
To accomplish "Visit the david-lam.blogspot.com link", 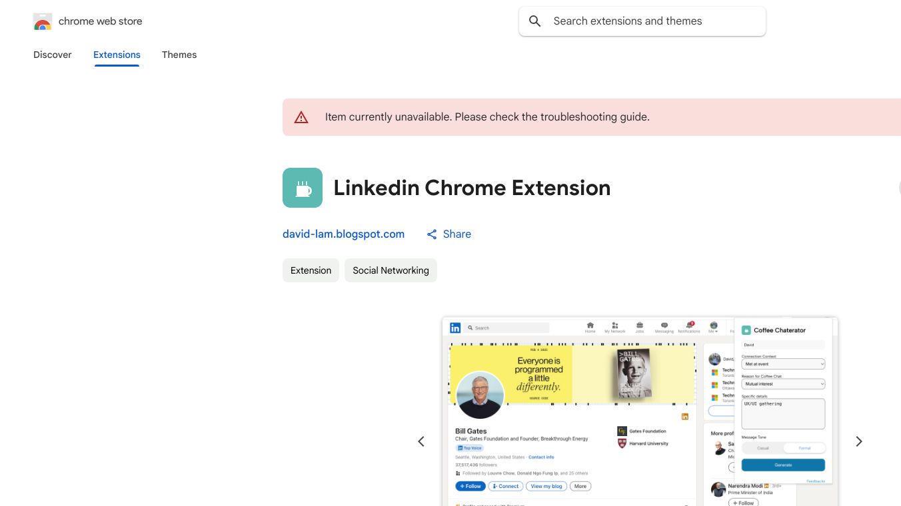I will pos(343,234).
